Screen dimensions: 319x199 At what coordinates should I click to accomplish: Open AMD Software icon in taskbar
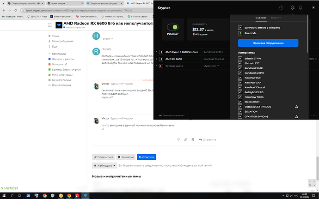(x=77, y=196)
